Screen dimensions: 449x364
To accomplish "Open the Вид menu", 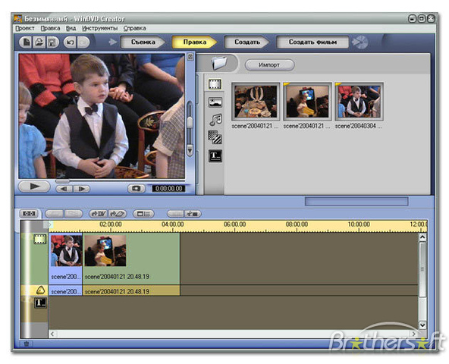I will [x=71, y=28].
